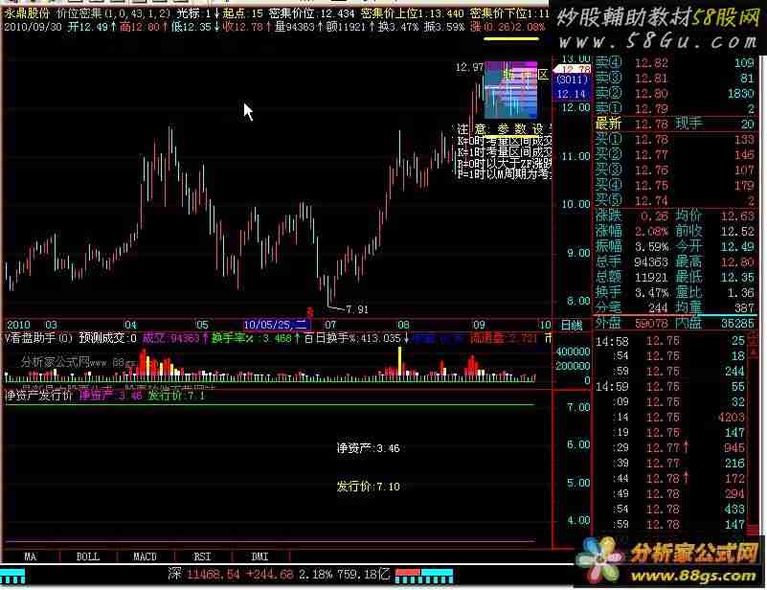The height and width of the screenshot is (590, 767).
Task: Click the 涨跌 value 0.26
Action: coord(654,216)
